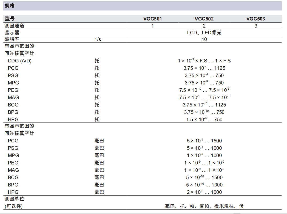
Task: Click the 型号 header label
Action: coord(10,19)
